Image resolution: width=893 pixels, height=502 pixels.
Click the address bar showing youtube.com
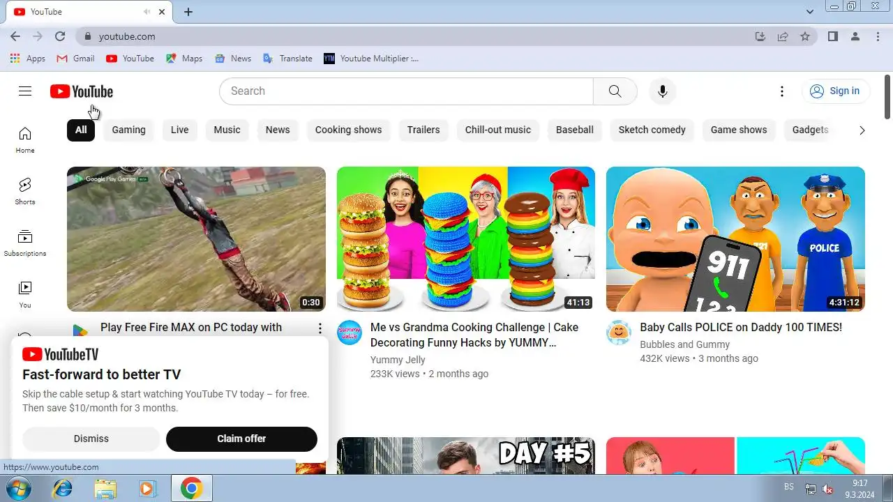[419, 36]
